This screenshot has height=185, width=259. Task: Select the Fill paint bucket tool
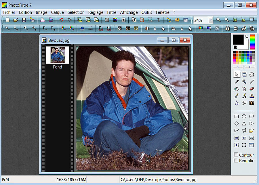tap(237, 89)
